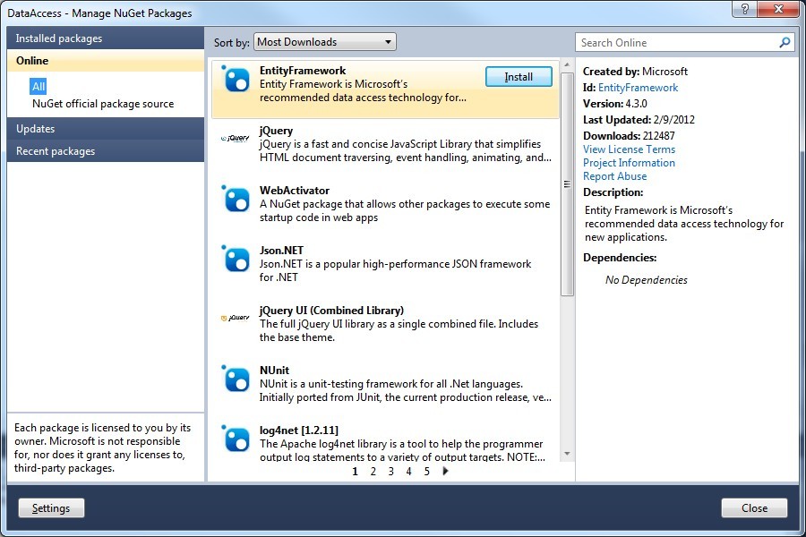This screenshot has height=537, width=806.
Task: Install the EntityFramework package
Action: 519,77
